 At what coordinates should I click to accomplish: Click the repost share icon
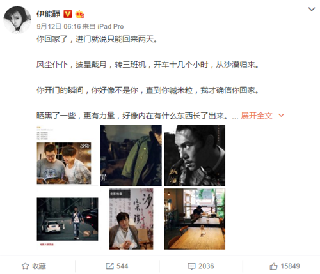point(110,266)
